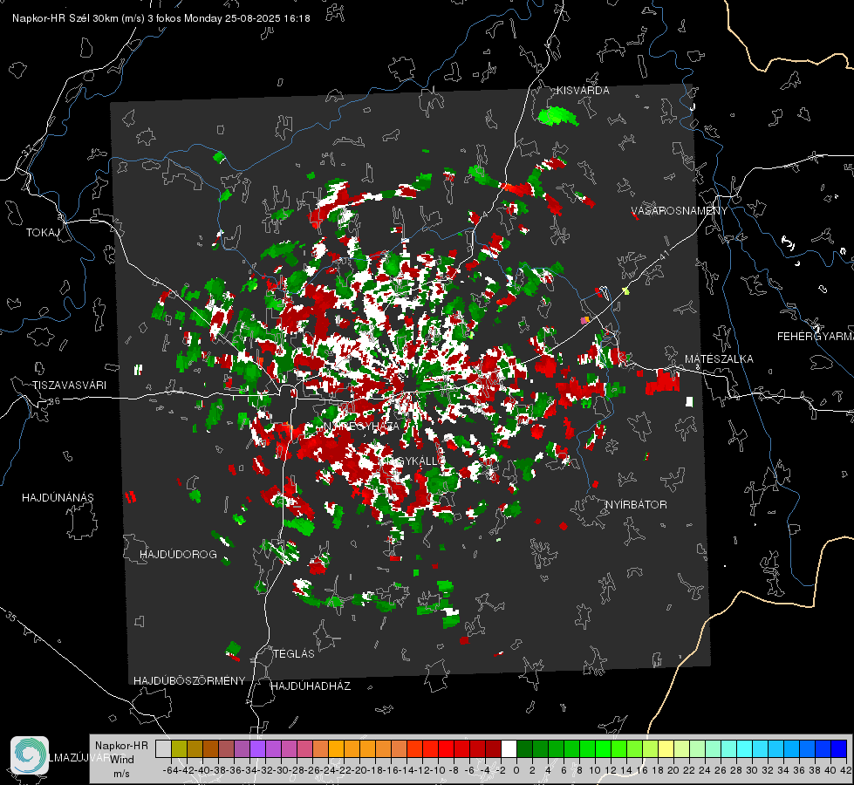
Task: Click the MÁTÉSZALKA town label
Action: click(x=719, y=359)
